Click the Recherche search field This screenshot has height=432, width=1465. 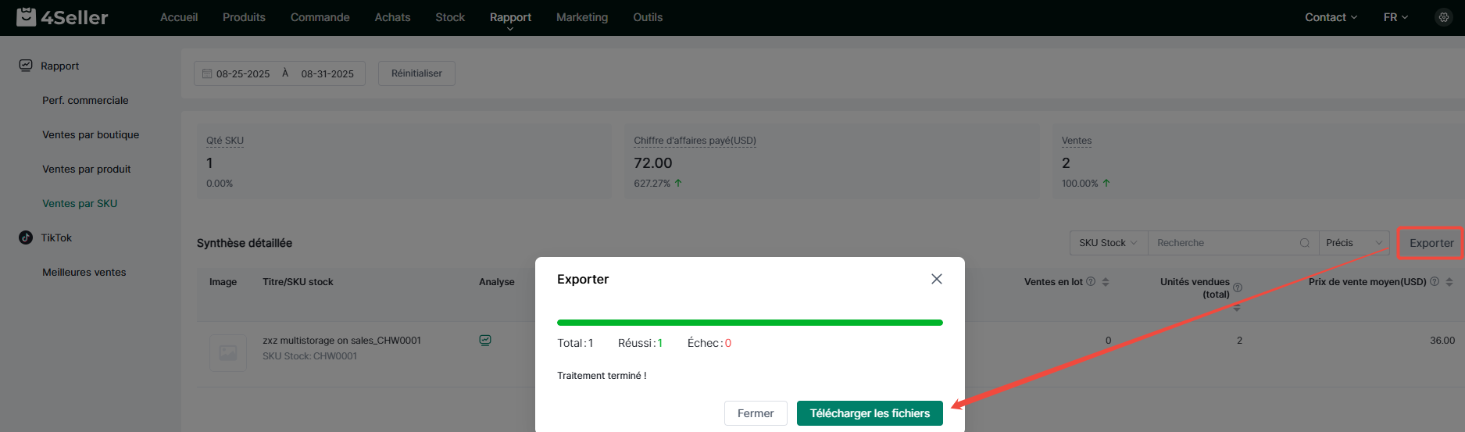click(x=1223, y=243)
